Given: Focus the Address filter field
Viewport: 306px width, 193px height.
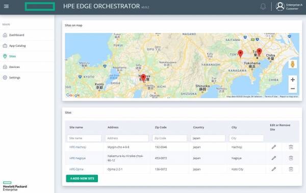Looking at the screenshot, I should 126,138.
